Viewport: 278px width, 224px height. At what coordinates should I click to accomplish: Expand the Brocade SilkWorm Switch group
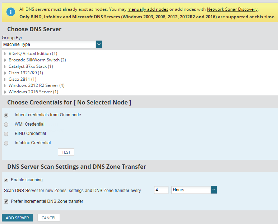pos(5,60)
